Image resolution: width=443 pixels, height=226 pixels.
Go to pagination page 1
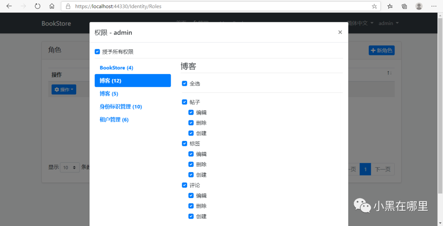365,169
